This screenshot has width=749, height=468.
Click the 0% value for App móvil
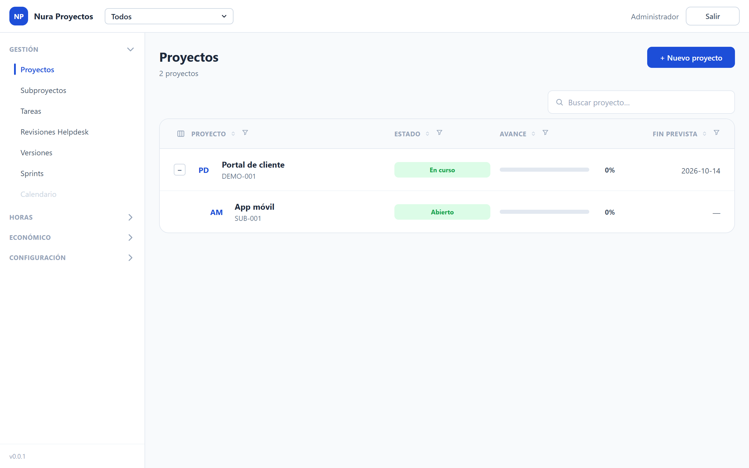(x=610, y=212)
